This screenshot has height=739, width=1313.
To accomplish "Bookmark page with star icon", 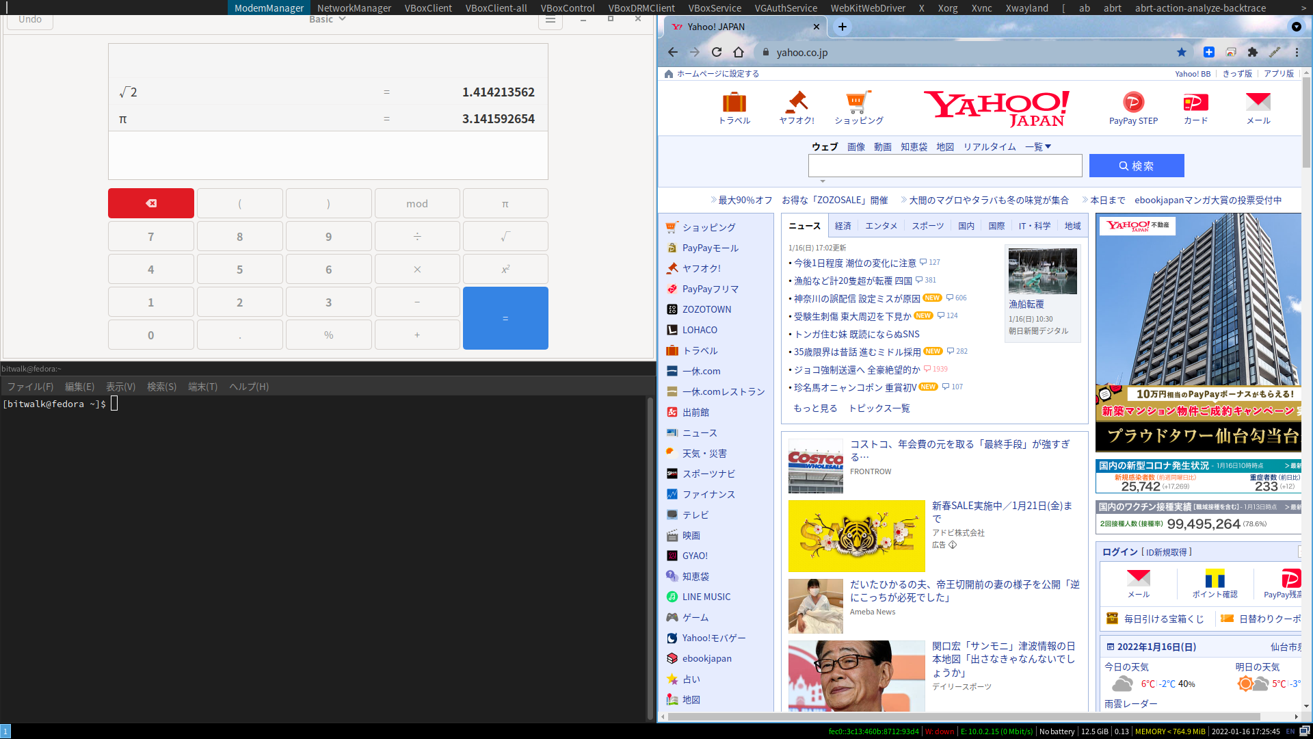I will click(x=1181, y=52).
